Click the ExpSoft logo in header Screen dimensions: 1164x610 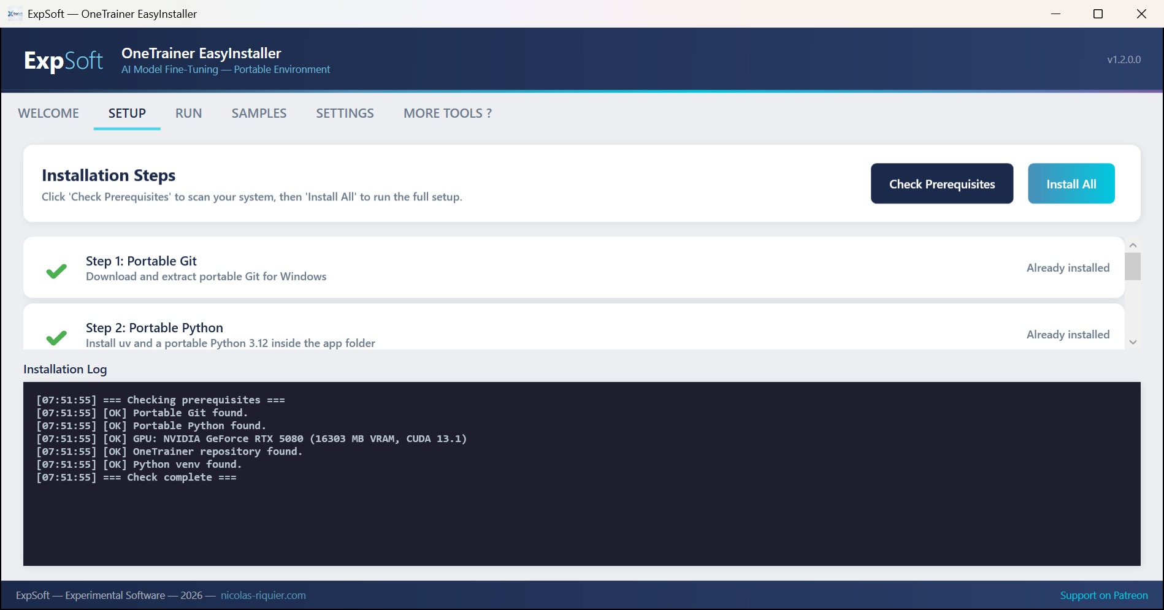(63, 60)
